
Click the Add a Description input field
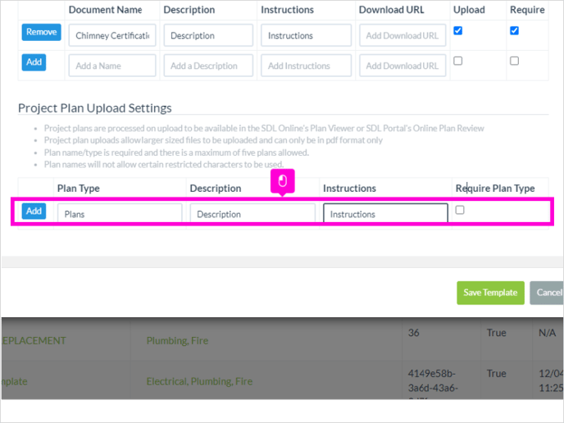click(208, 66)
